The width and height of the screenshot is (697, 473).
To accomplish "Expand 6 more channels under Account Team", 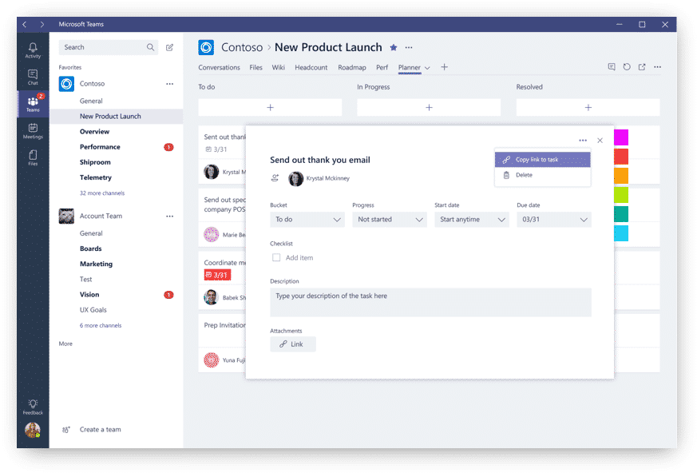I will (101, 326).
